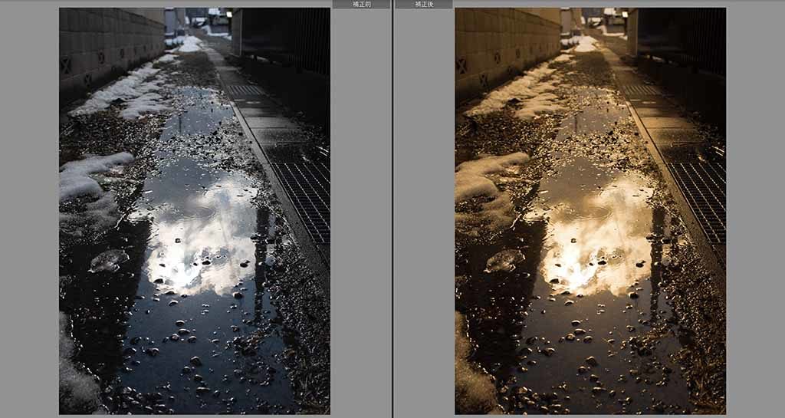
Task: Click the drain grate in the after photo
Action: click(698, 192)
